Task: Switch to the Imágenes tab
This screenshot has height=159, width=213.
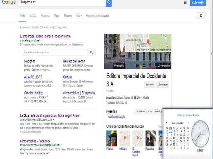Action: pyautogui.click(x=45, y=16)
